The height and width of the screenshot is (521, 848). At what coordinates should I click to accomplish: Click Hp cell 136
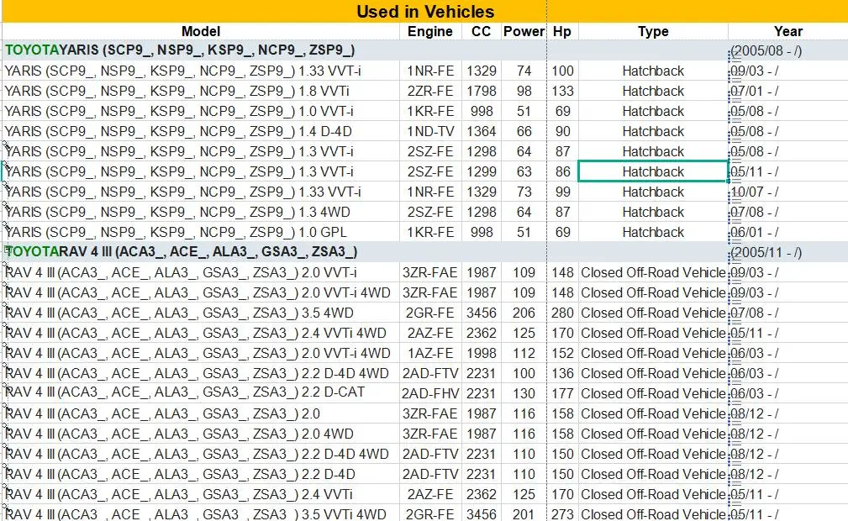pyautogui.click(x=562, y=373)
